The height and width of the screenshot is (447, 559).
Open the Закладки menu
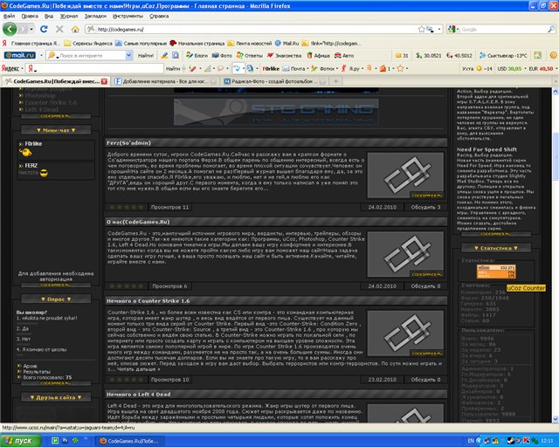point(95,16)
